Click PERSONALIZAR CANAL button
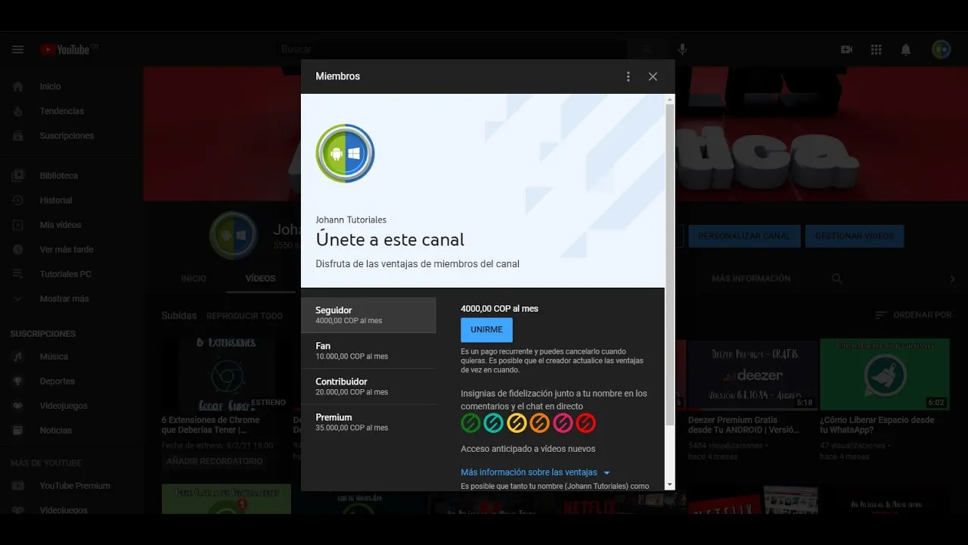This screenshot has height=545, width=968. tap(744, 236)
